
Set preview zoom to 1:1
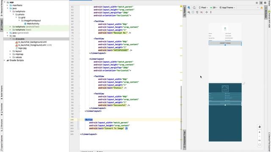coord(260,141)
